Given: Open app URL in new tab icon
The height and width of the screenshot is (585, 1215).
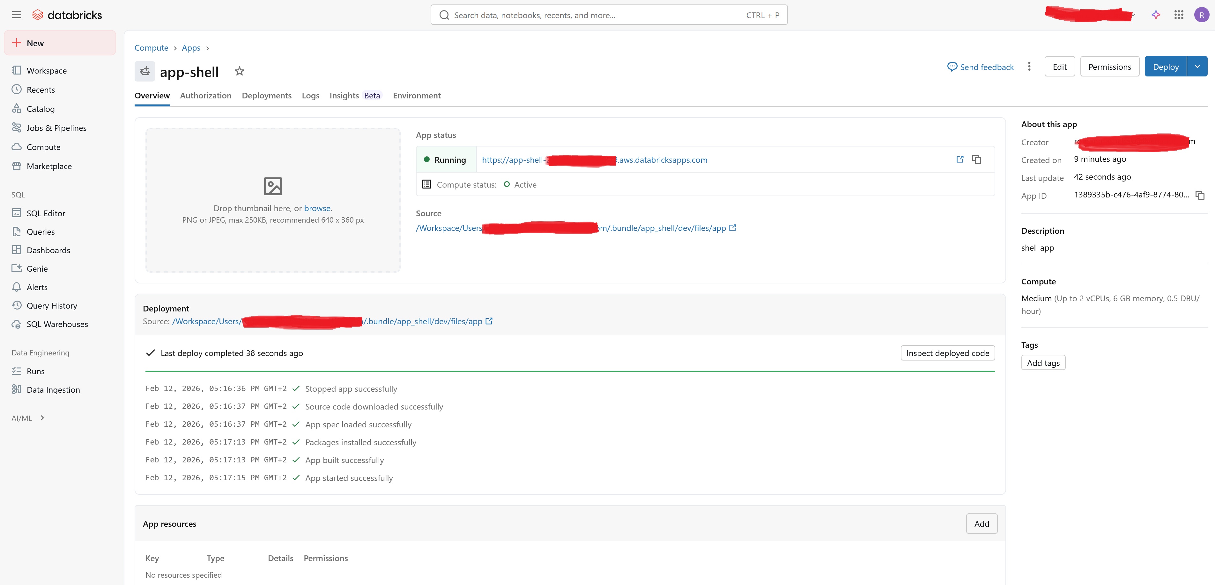Looking at the screenshot, I should (x=959, y=160).
